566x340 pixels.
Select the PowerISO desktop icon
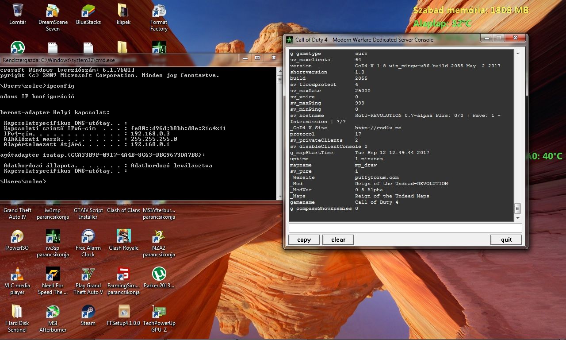coord(17,240)
